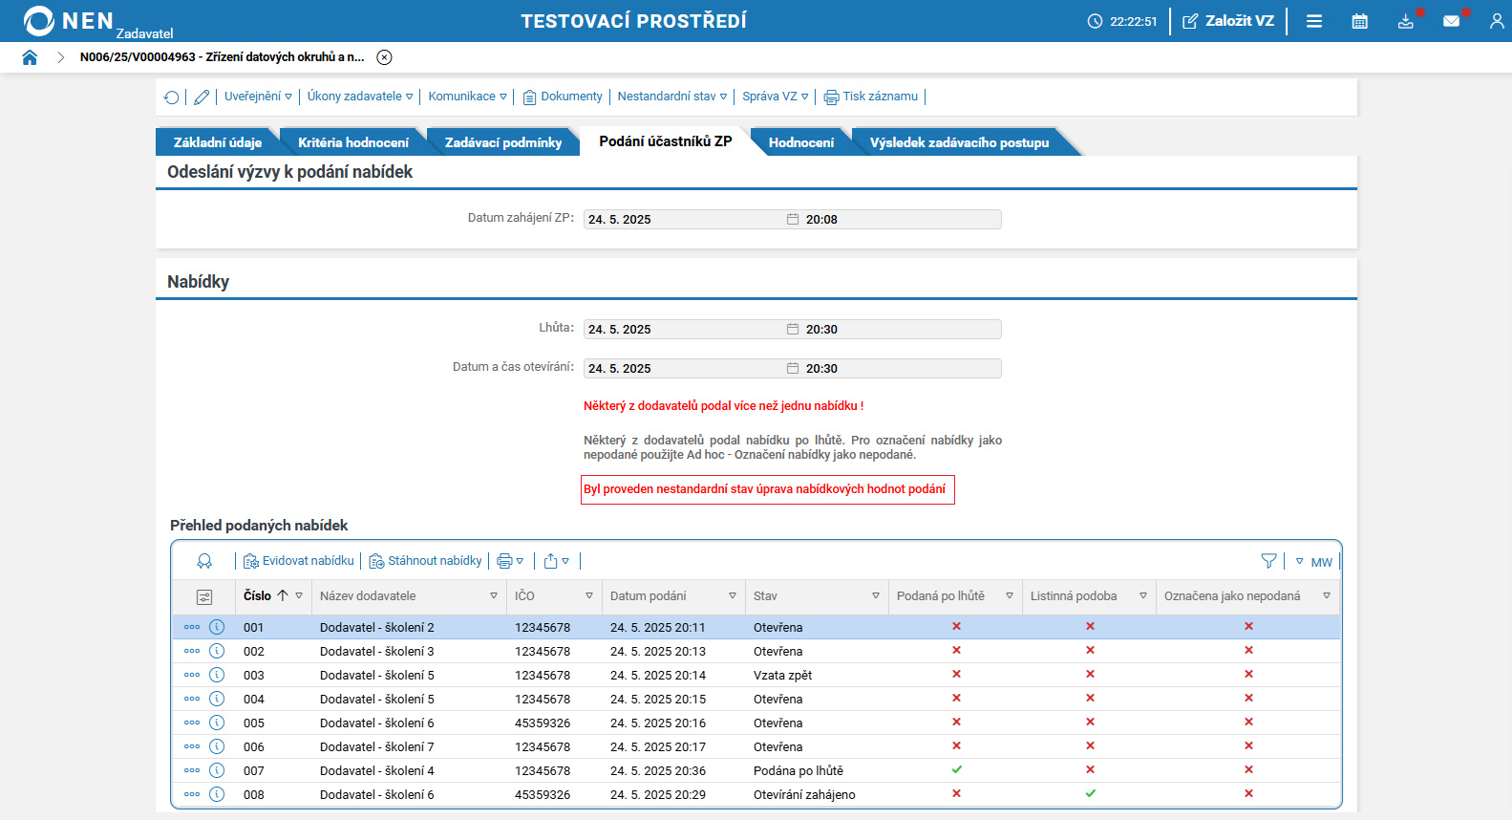Screen dimensions: 1512x820
Task: Click the user profile icon
Action: 1496,21
